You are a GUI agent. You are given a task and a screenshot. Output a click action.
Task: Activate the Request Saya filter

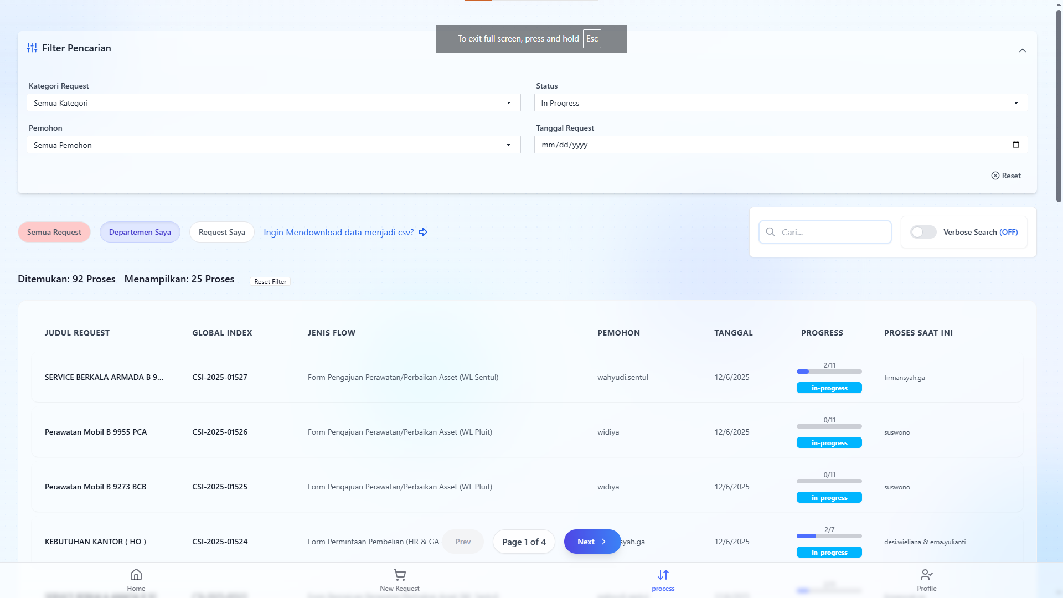pos(221,232)
